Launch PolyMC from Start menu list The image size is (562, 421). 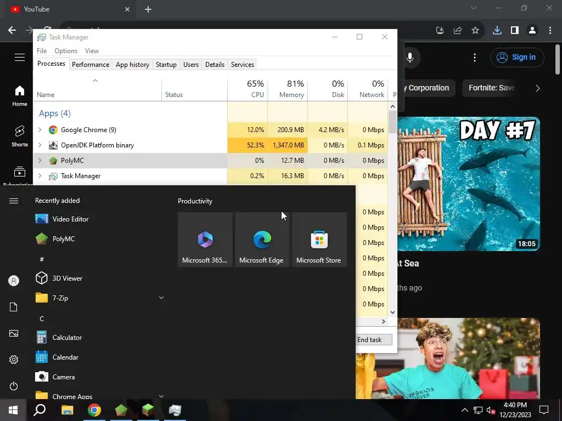[x=55, y=239]
